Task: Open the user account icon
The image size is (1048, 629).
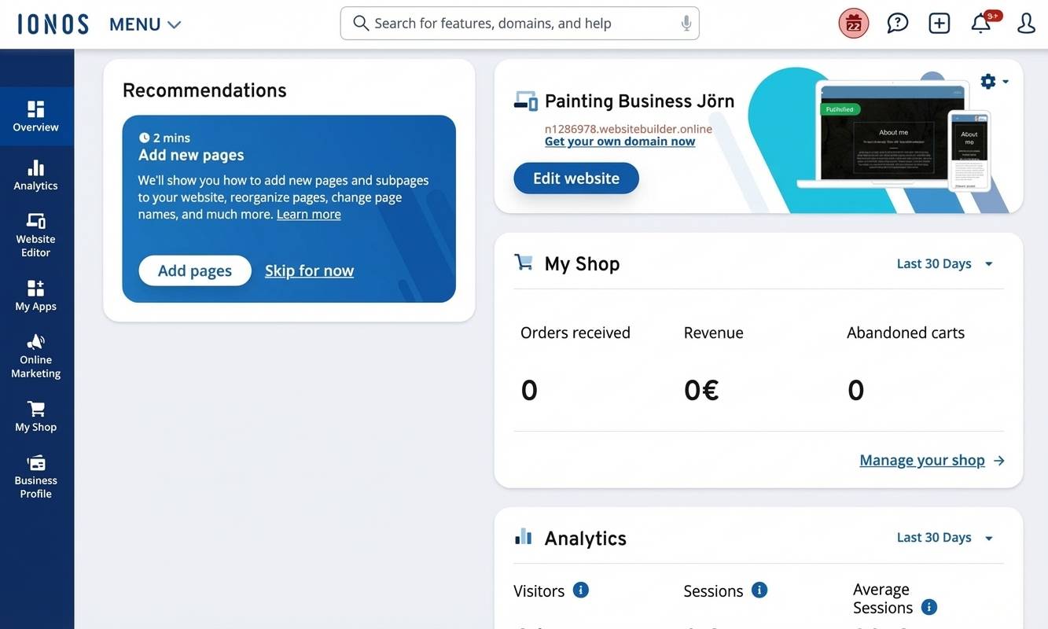Action: click(1026, 24)
